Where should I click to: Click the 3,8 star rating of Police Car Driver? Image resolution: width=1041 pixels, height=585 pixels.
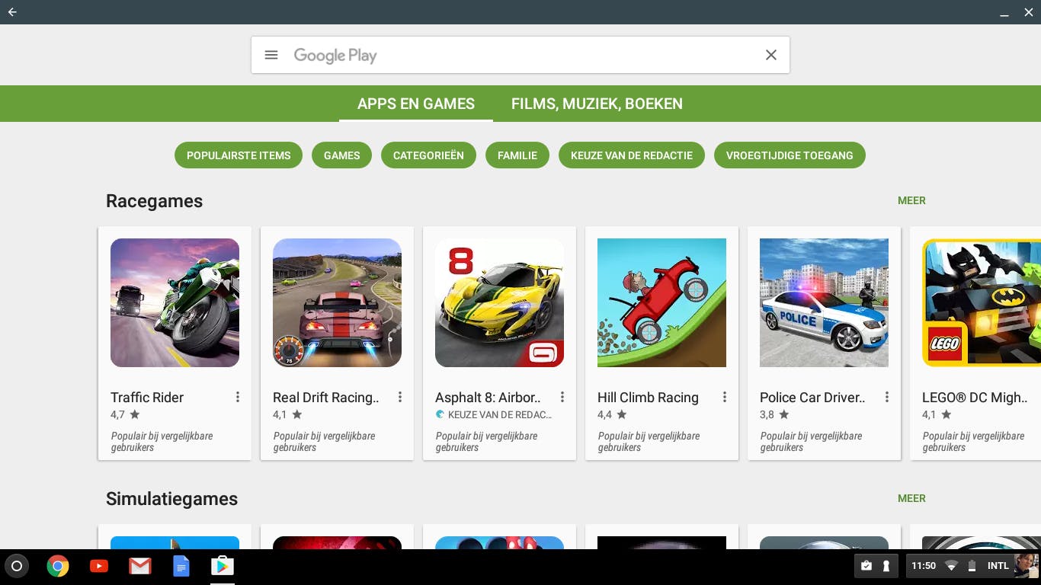(x=774, y=415)
